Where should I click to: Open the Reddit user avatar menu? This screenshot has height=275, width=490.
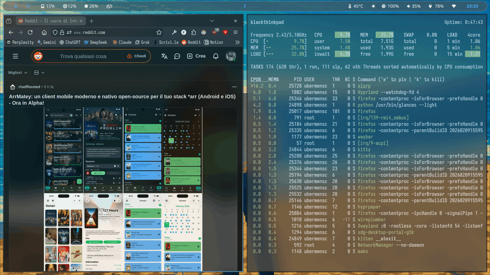pyautogui.click(x=231, y=56)
